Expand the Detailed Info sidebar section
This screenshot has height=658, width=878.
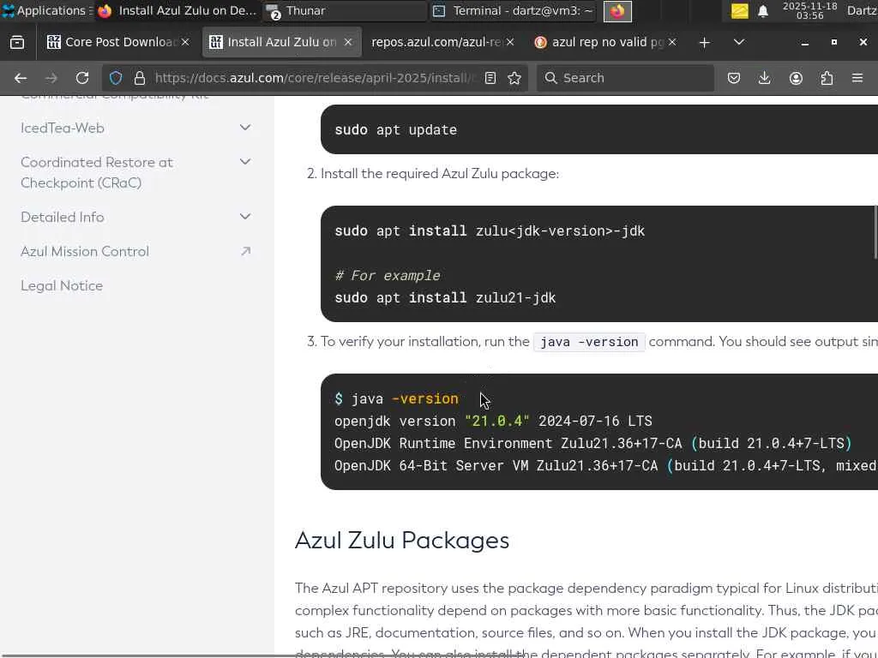245,217
